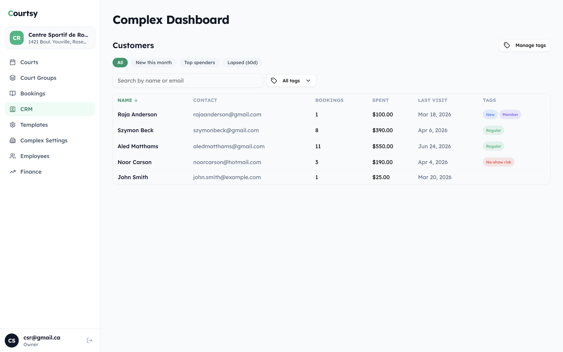Click the CR green complex avatar
This screenshot has width=563, height=352.
tap(17, 38)
